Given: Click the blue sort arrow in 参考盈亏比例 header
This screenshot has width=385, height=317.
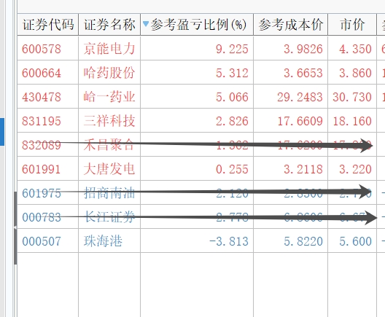Looking at the screenshot, I should tap(146, 24).
